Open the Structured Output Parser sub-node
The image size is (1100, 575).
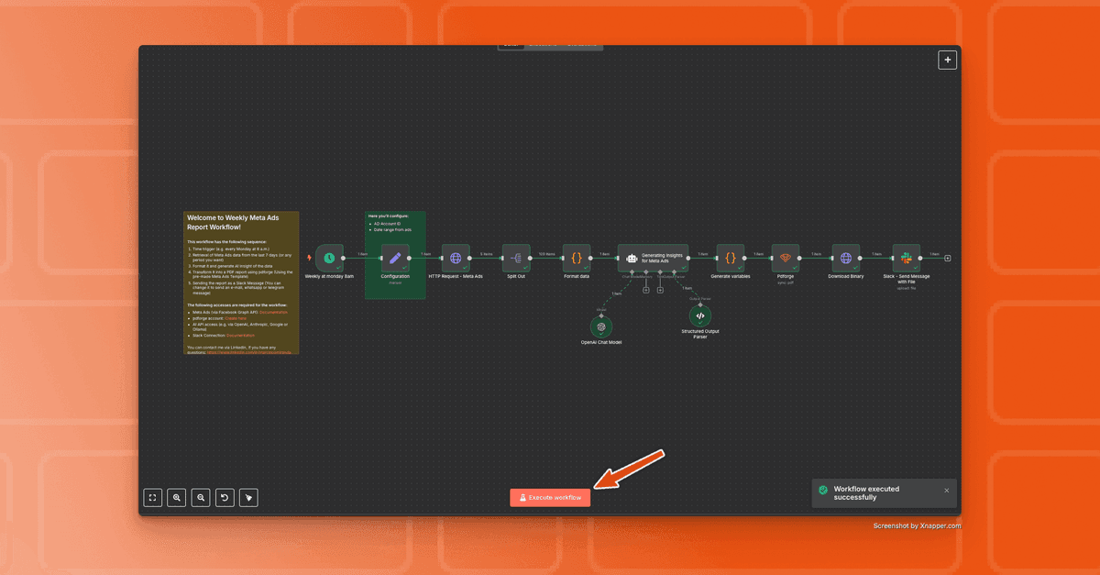tap(700, 315)
